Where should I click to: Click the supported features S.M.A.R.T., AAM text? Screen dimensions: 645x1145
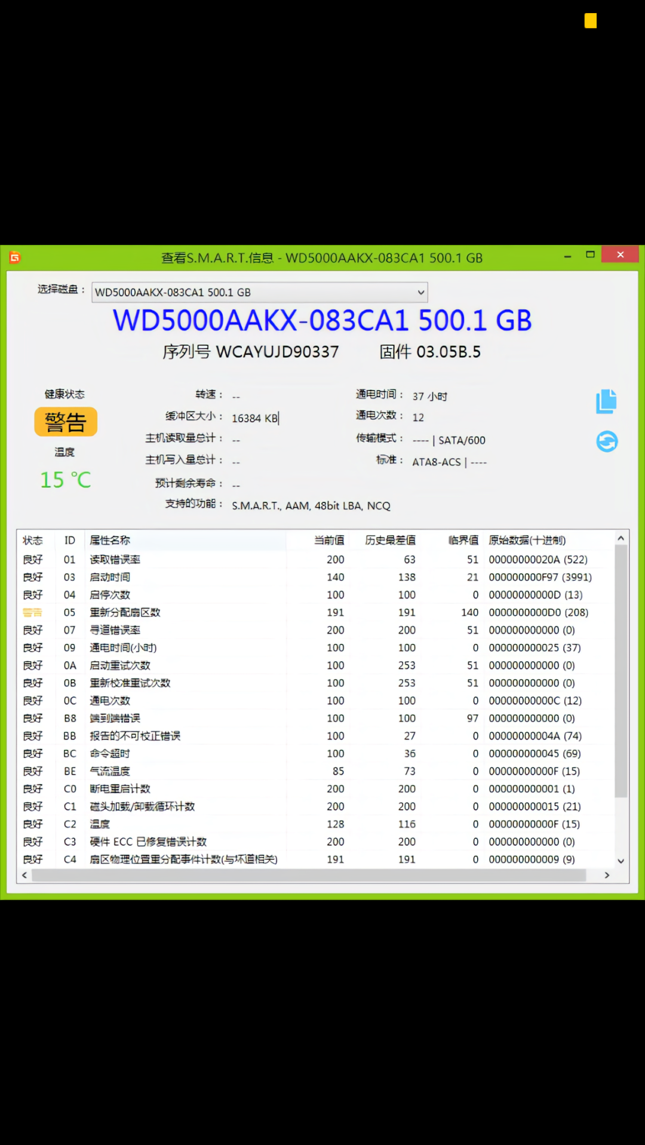(x=311, y=506)
